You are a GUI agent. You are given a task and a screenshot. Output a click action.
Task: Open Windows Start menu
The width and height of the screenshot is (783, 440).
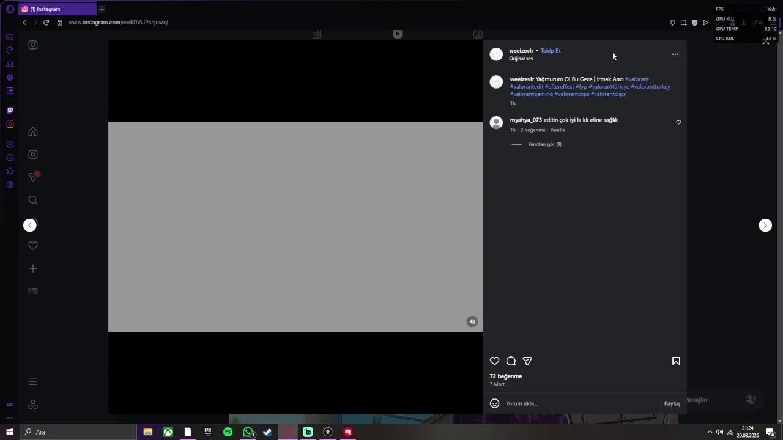(9, 432)
